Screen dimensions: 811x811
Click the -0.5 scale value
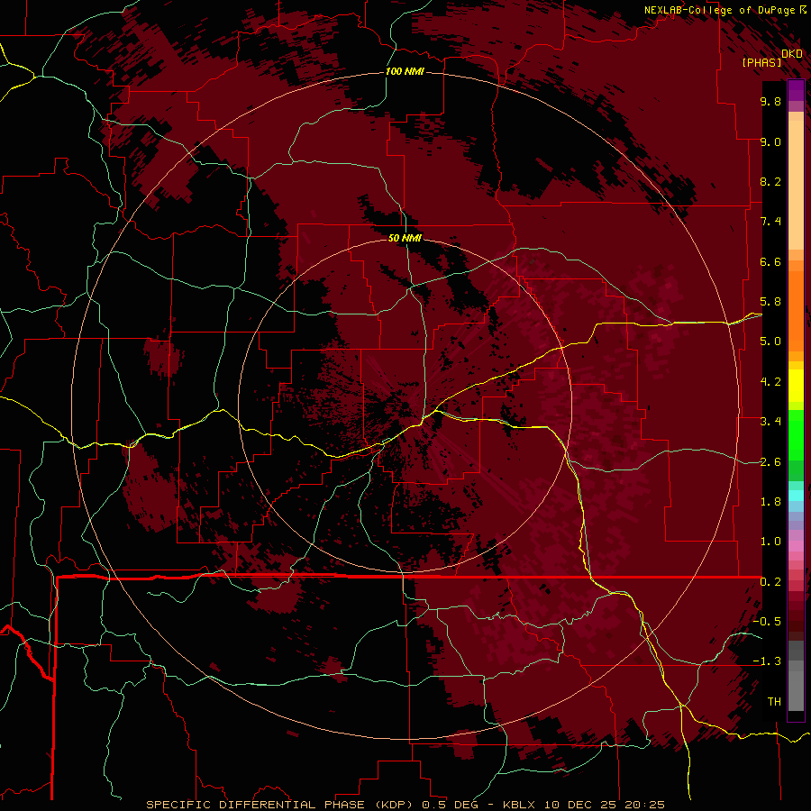click(x=767, y=622)
